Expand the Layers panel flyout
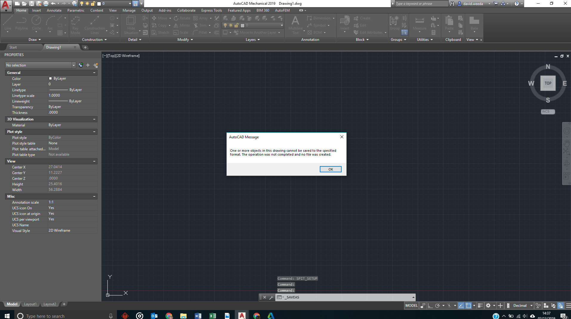 [x=253, y=40]
